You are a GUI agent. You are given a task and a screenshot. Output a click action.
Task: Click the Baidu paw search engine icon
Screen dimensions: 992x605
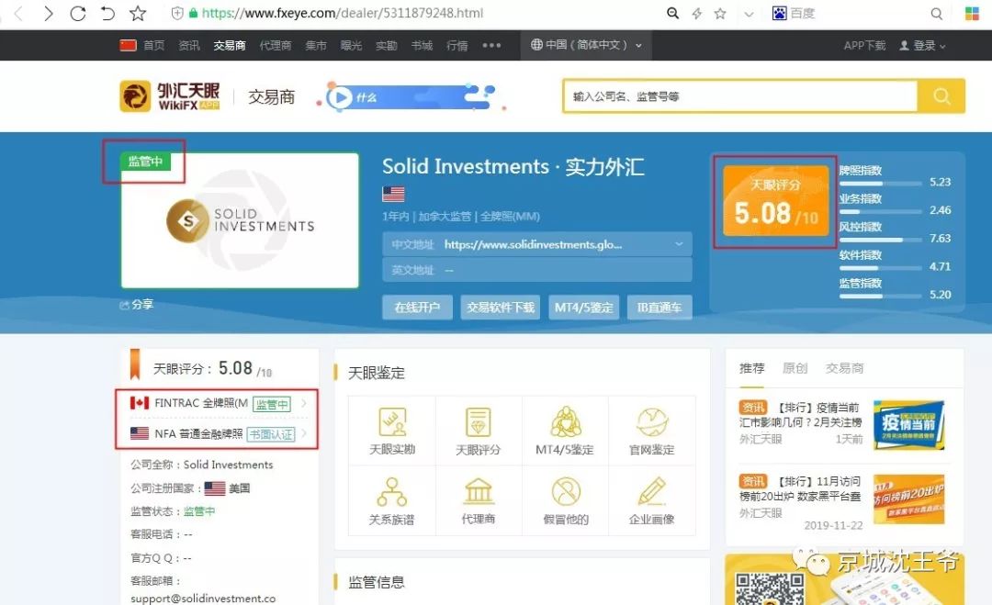click(x=780, y=13)
